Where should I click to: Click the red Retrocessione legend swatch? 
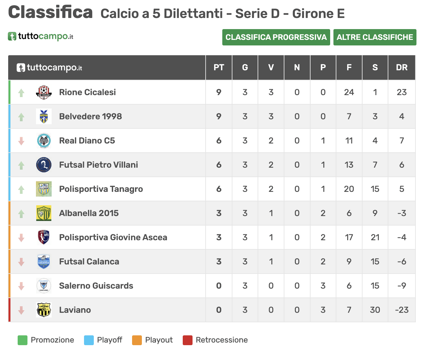click(x=188, y=340)
